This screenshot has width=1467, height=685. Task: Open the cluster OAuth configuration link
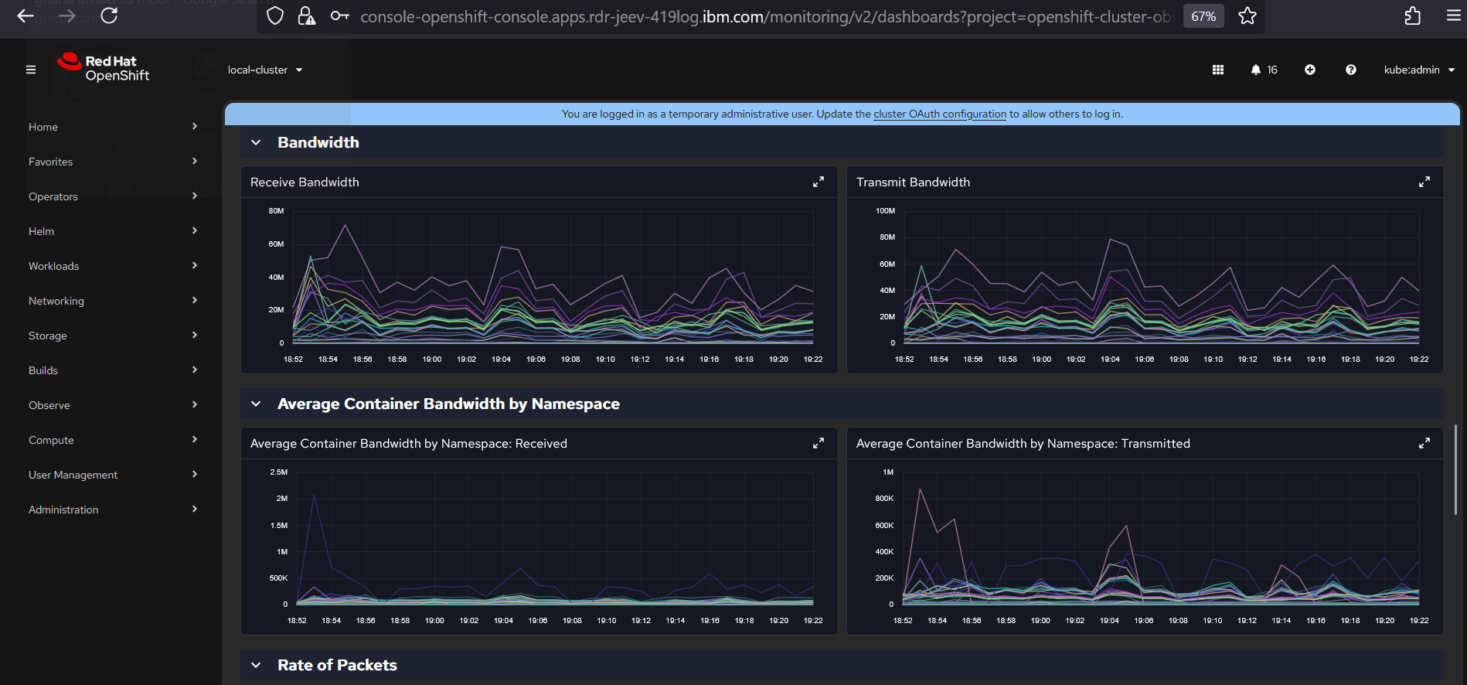[x=939, y=114]
